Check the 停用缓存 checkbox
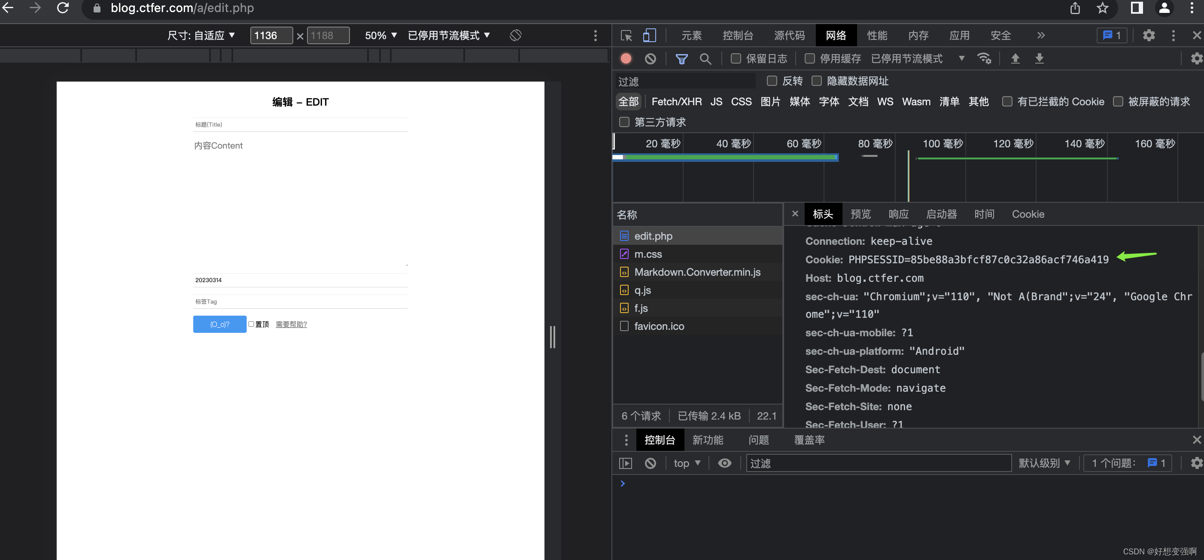Screen dimensions: 1204x560 [809, 58]
